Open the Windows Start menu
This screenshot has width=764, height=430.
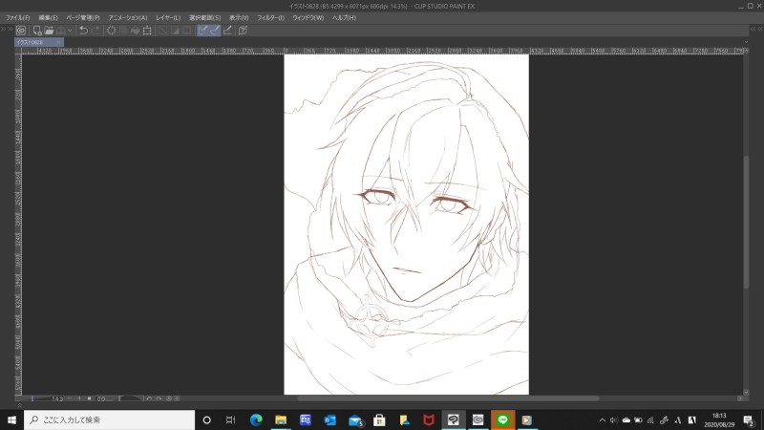pos(11,419)
